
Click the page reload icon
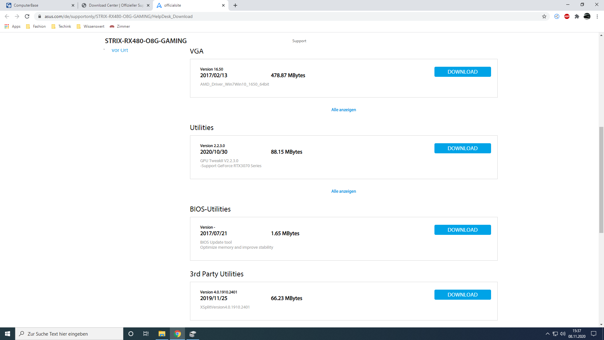pos(27,16)
